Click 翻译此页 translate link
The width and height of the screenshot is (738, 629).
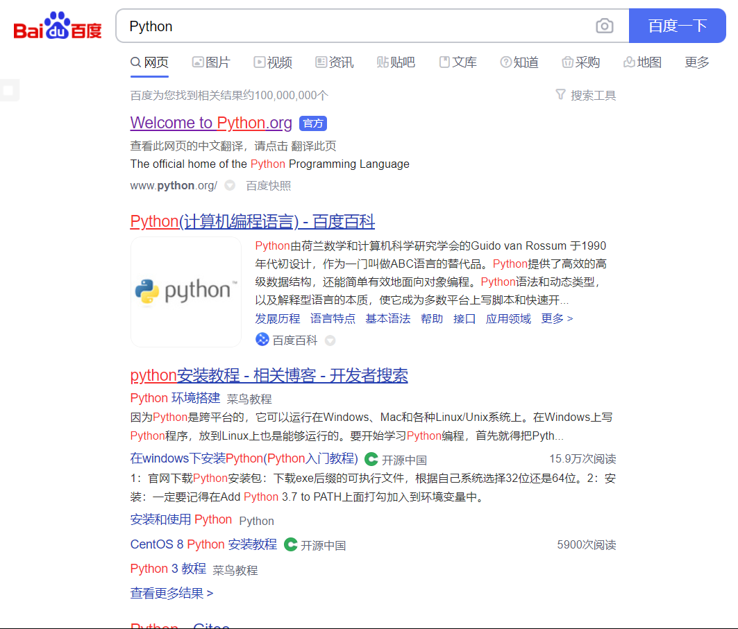click(314, 146)
